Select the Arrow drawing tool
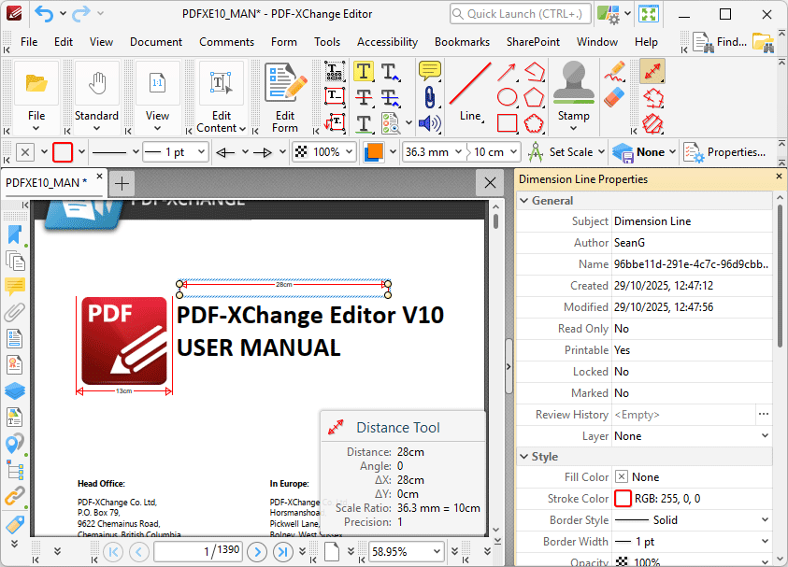788x567 pixels. point(507,72)
